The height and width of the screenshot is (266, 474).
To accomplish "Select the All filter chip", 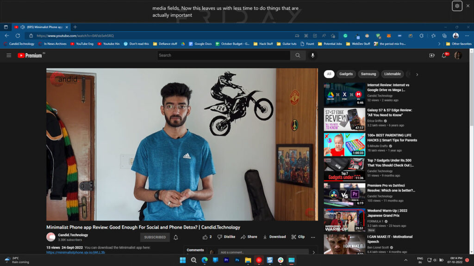I will (329, 74).
